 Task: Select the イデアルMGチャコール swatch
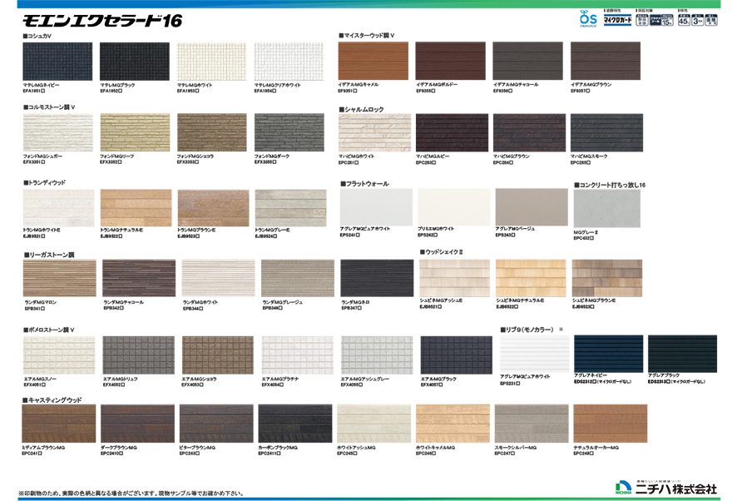point(528,61)
